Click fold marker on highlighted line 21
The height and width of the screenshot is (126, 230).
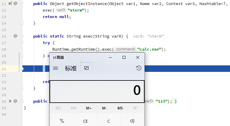click(x=22, y=68)
